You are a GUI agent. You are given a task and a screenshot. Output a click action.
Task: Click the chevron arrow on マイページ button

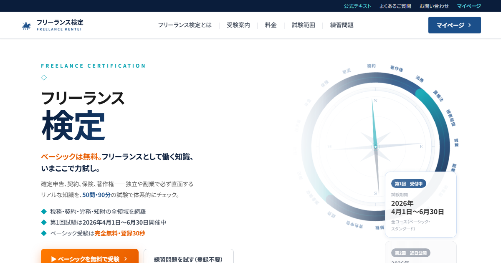click(x=470, y=25)
